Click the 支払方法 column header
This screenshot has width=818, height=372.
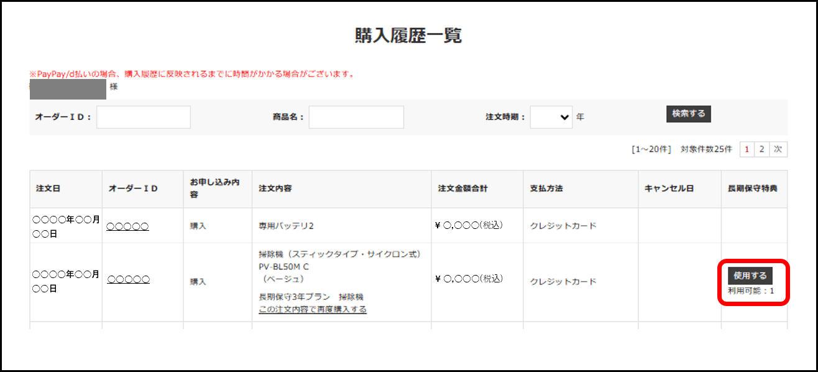(x=546, y=188)
